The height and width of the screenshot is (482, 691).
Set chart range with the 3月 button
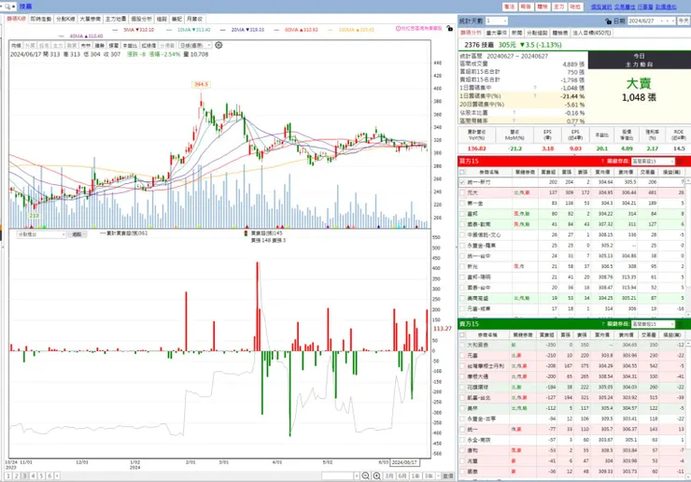(x=389, y=475)
